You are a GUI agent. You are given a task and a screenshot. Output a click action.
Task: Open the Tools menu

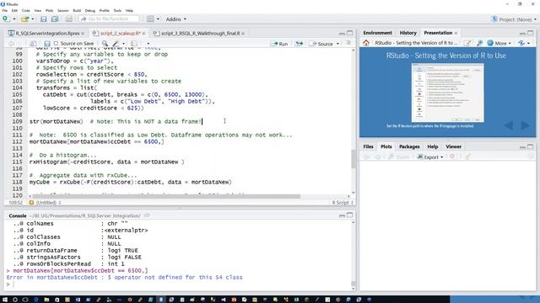point(117,11)
